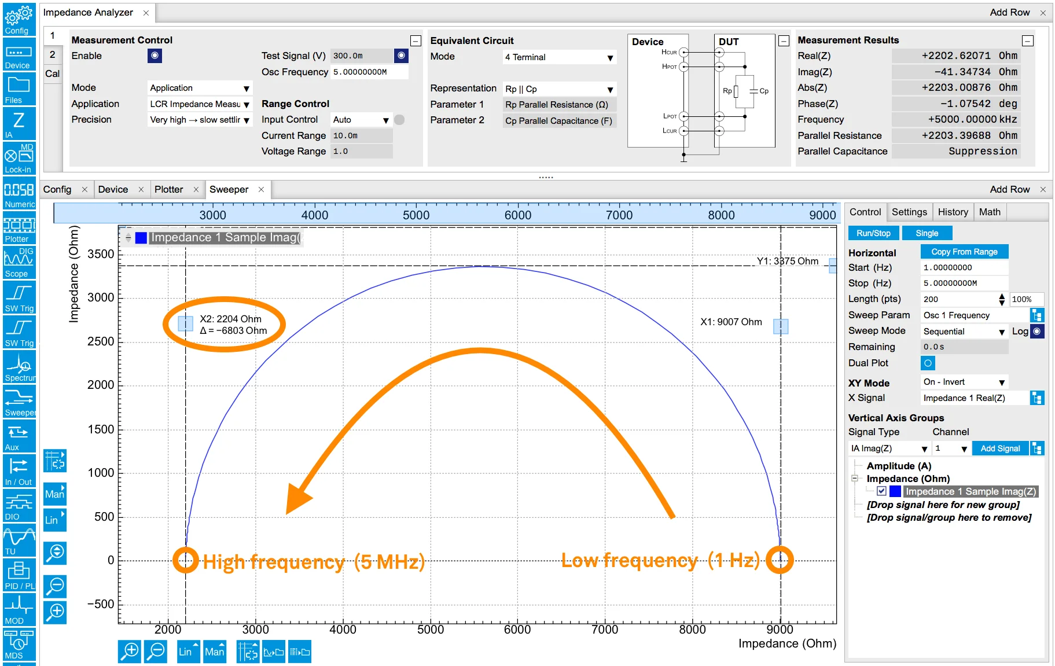Viewport: 1055px width, 666px height.
Task: Toggle vertical axis Man scaling button
Action: tap(55, 494)
